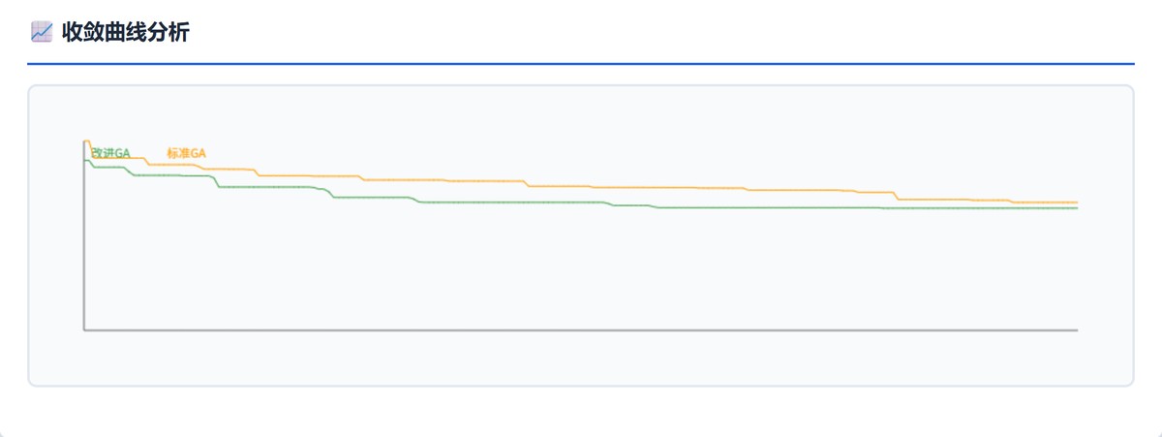Click the green curve's first large drop
Image resolution: width=1162 pixels, height=437 pixels.
pos(217,182)
